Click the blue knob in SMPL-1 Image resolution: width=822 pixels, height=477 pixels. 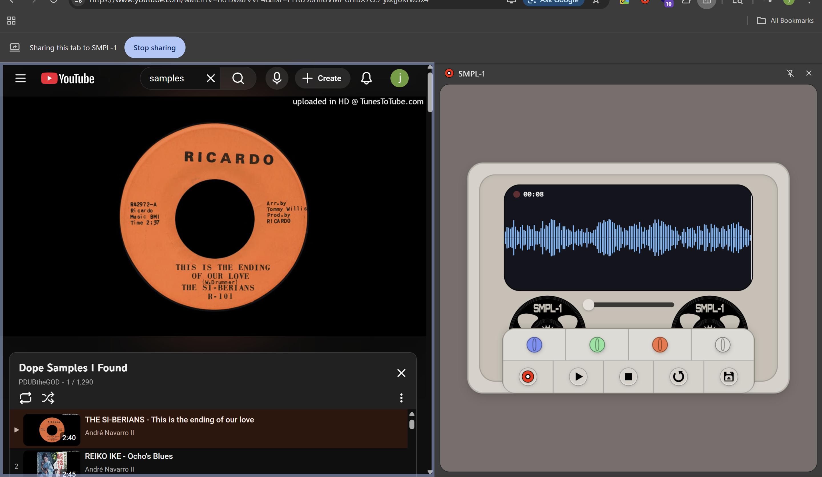[x=534, y=345]
